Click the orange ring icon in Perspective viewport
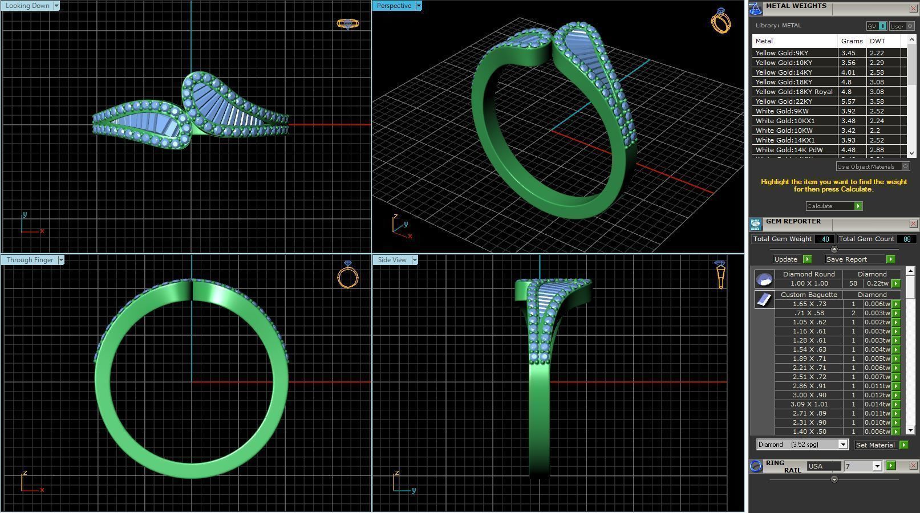 (x=721, y=21)
